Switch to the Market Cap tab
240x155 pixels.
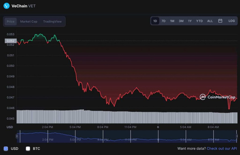point(29,21)
